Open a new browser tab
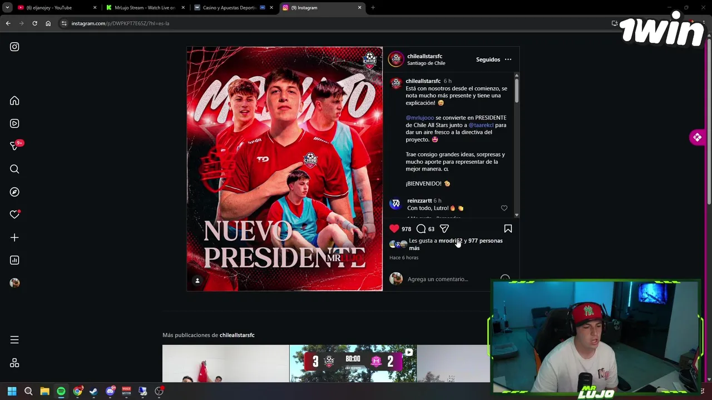 (373, 8)
